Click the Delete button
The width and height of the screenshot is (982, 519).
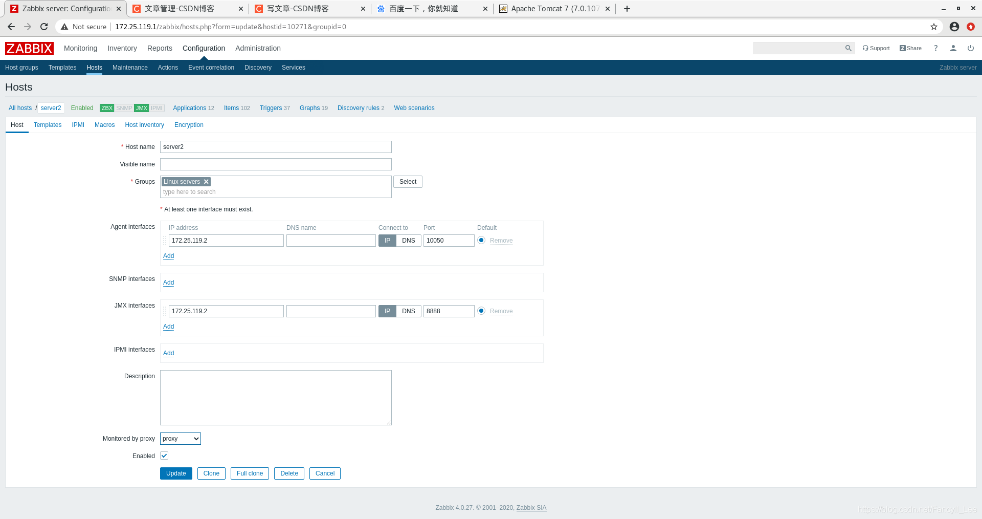pyautogui.click(x=289, y=473)
